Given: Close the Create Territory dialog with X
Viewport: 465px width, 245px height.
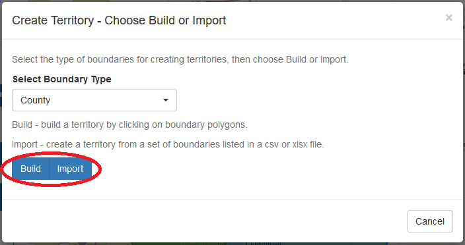Looking at the screenshot, I should (448, 18).
